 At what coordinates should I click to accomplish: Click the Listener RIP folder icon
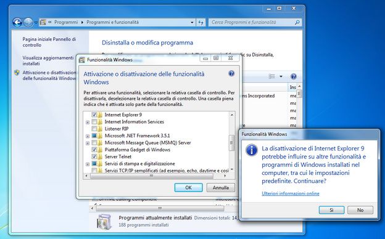click(x=100, y=129)
